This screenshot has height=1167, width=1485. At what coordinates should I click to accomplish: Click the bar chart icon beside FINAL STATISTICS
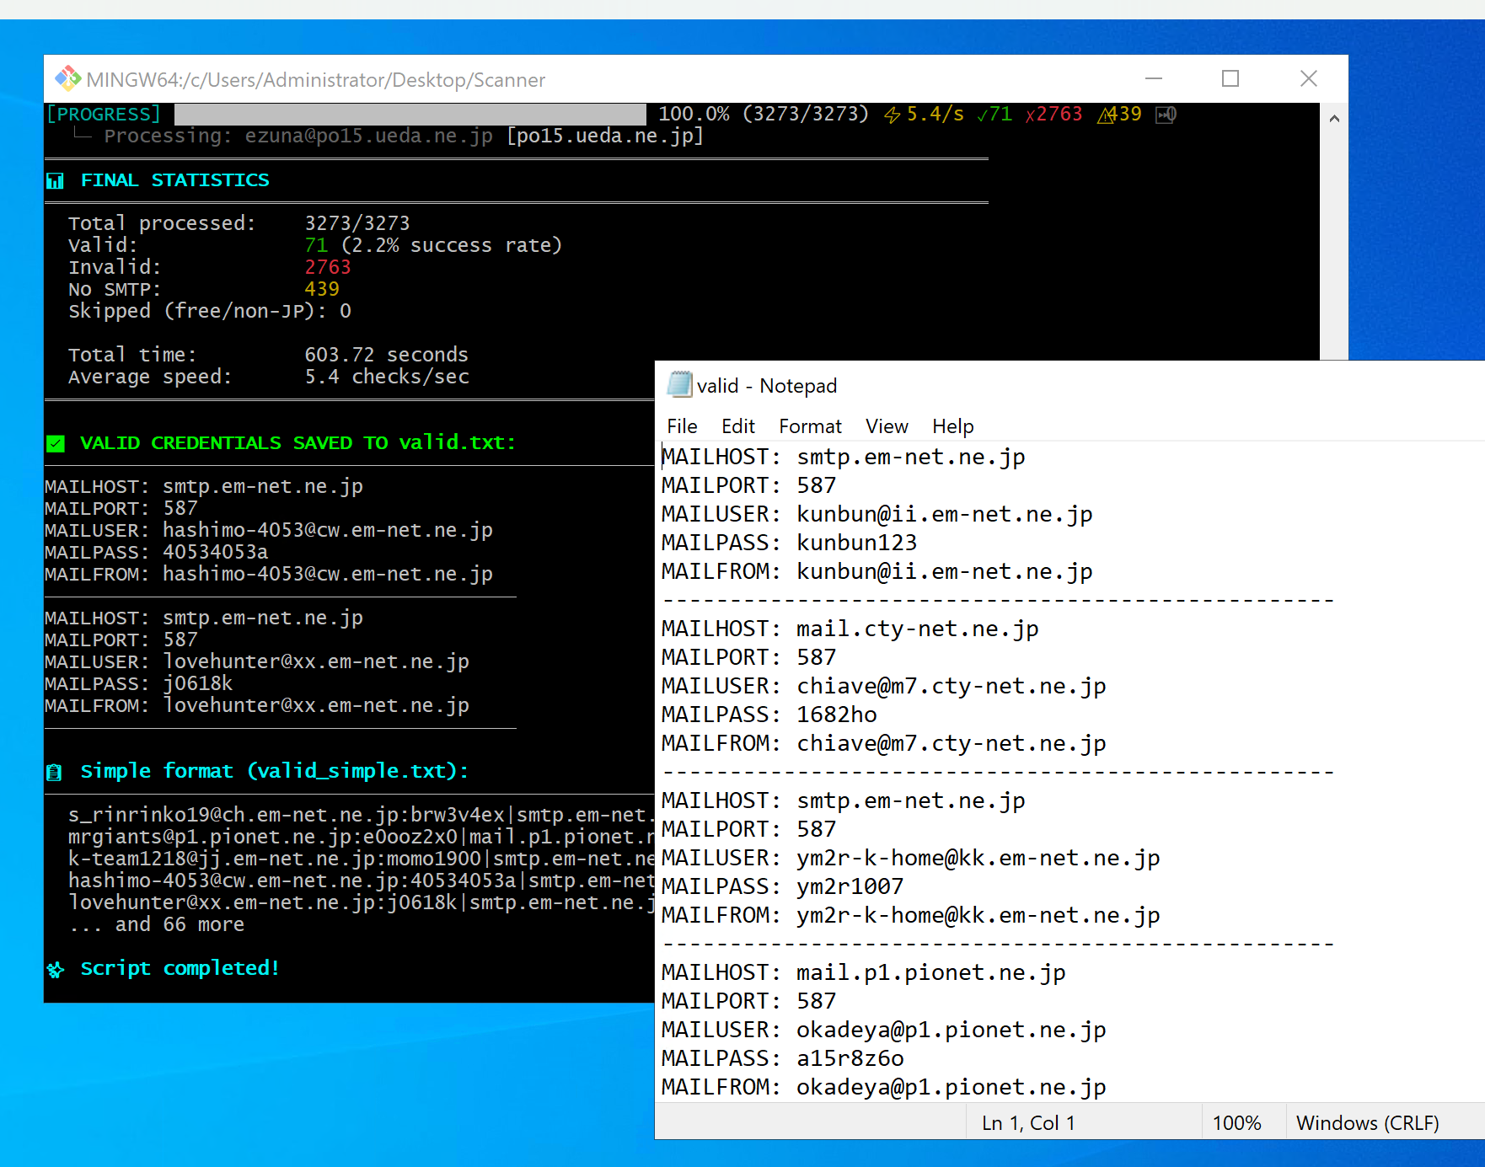(x=56, y=181)
